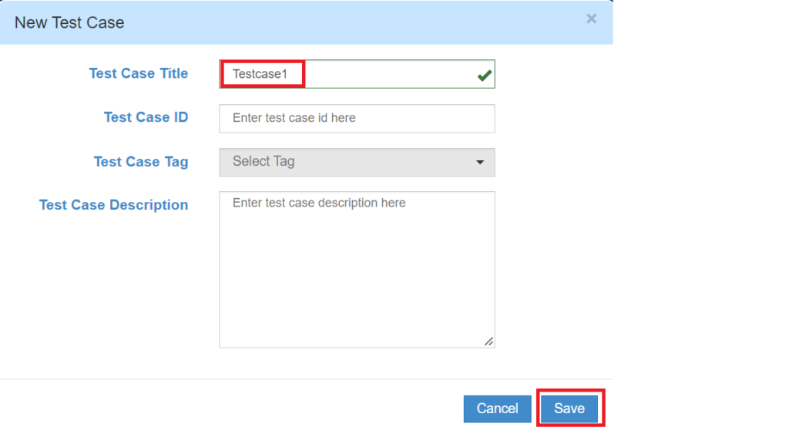Save the new test case
The image size is (789, 444).
pos(569,409)
